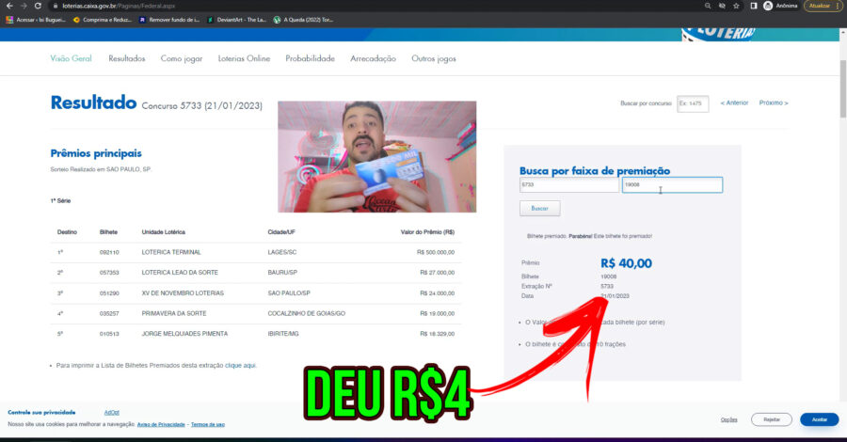The width and height of the screenshot is (847, 442).
Task: Click PRIMAVERA DA SORTE cell
Action: tap(174, 313)
